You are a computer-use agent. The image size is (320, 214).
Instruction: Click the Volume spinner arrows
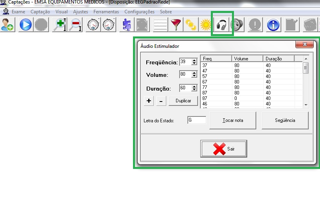(194, 74)
